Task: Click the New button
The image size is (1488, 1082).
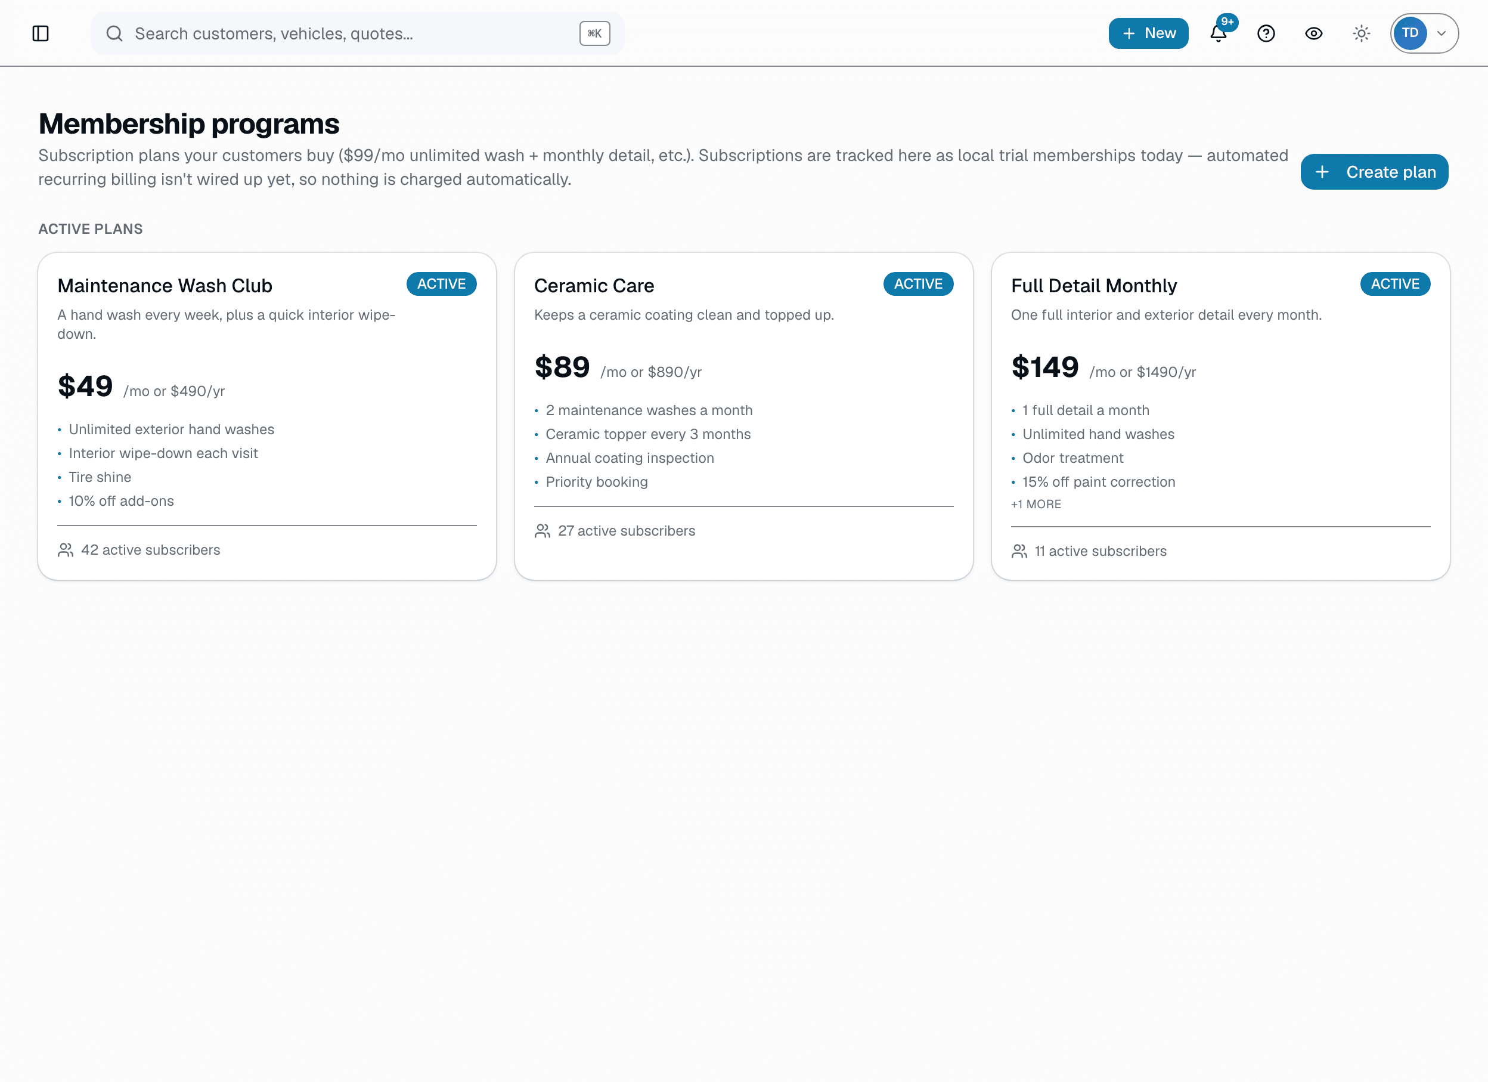Action: tap(1148, 33)
